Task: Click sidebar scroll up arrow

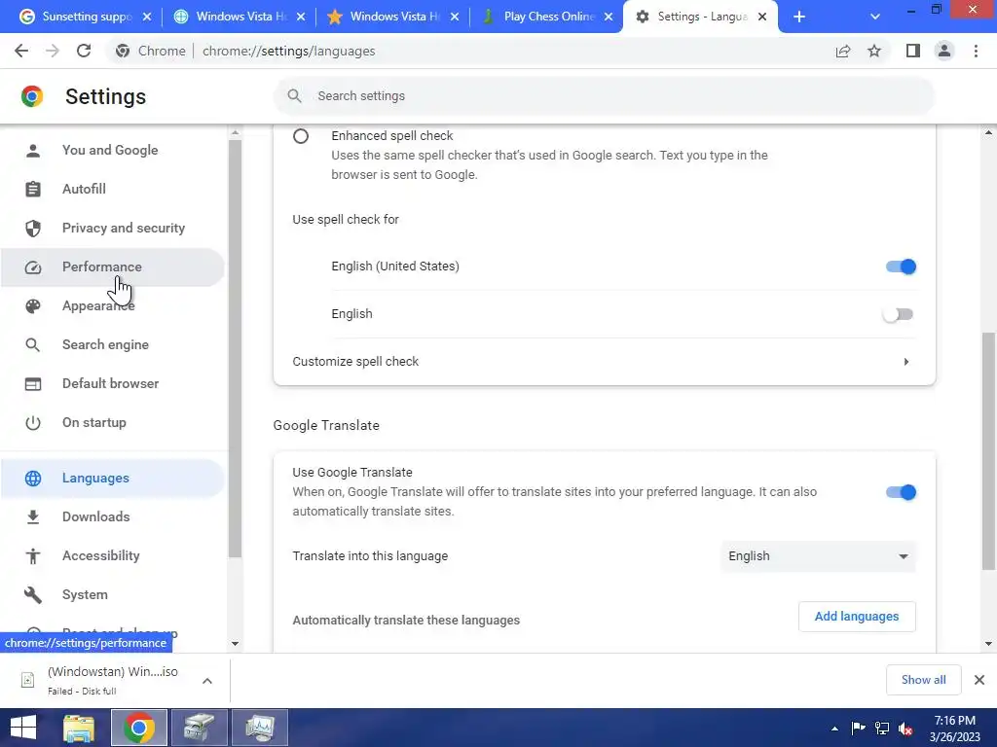Action: (236, 132)
